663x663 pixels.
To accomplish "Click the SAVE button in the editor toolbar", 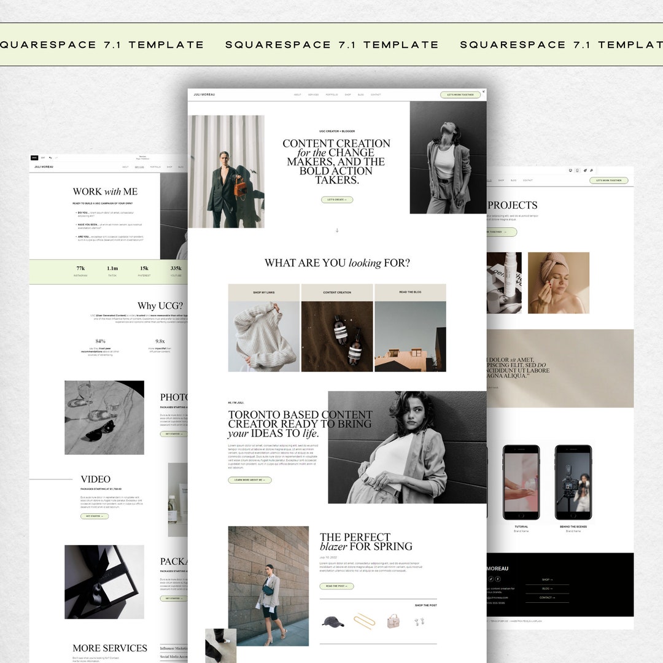I will click(x=34, y=158).
